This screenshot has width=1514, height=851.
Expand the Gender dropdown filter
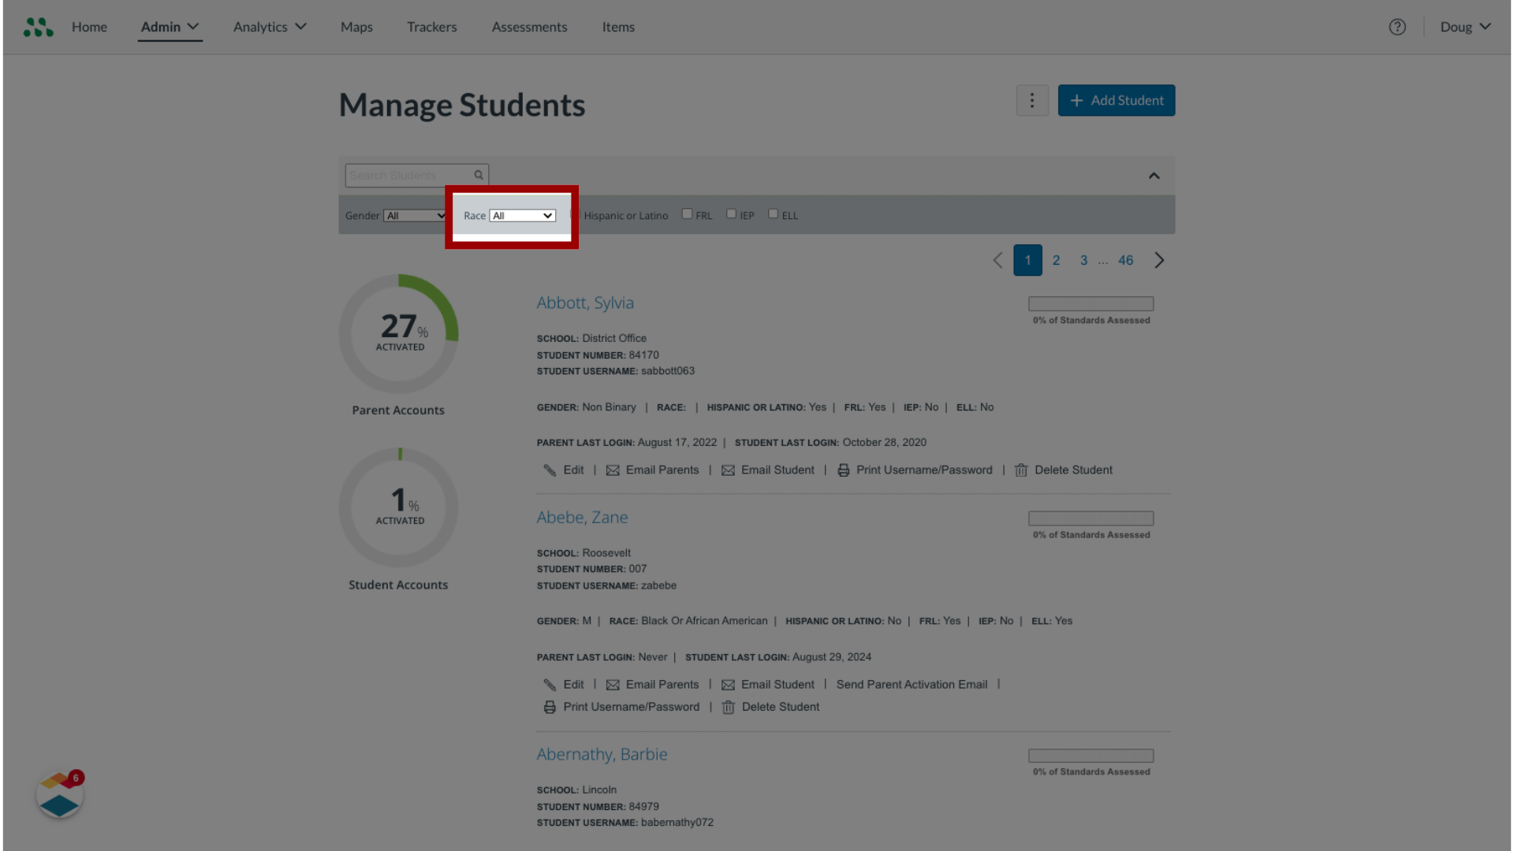pos(413,215)
